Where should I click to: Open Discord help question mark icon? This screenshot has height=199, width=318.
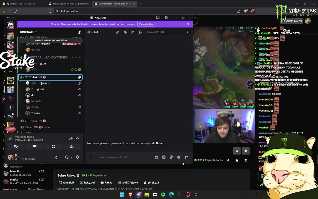pyautogui.click(x=166, y=18)
